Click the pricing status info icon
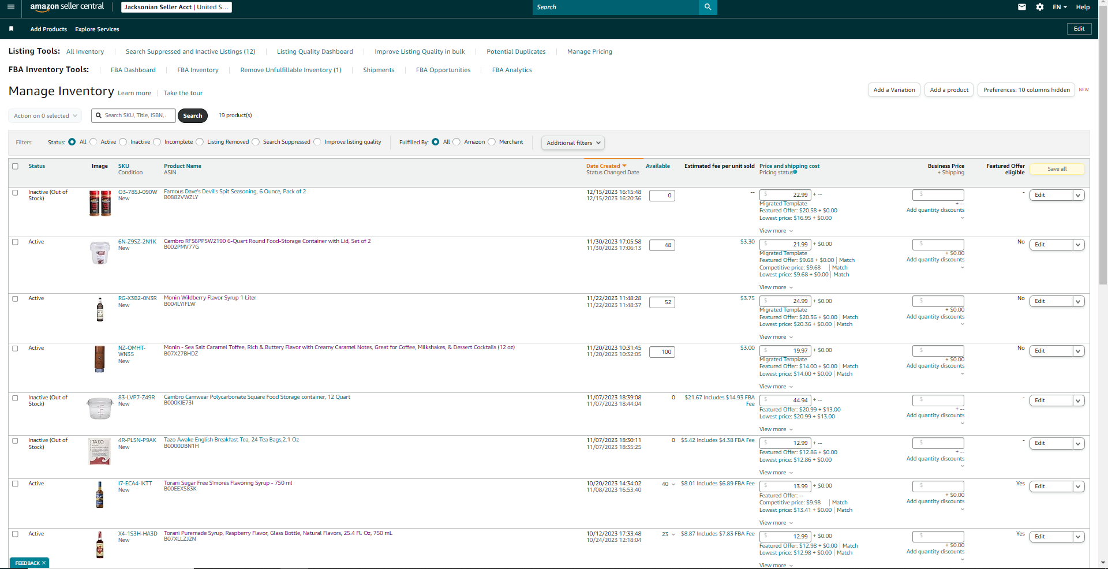Screen dimensions: 1108x569 pyautogui.click(x=795, y=172)
